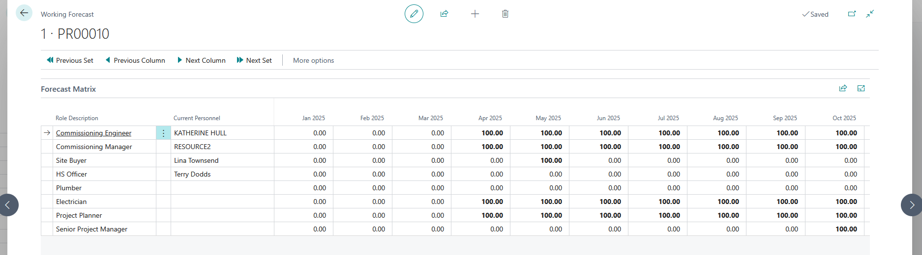Viewport: 922px width, 255px height.
Task: Select Commissioning Manager Aug 2025 value
Action: 716,147
